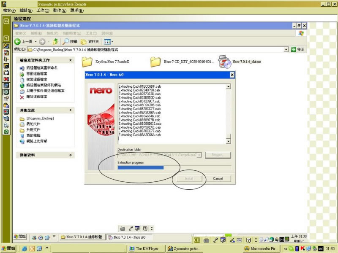Switch to Macromedia Fir... taskbar button

pos(262,249)
